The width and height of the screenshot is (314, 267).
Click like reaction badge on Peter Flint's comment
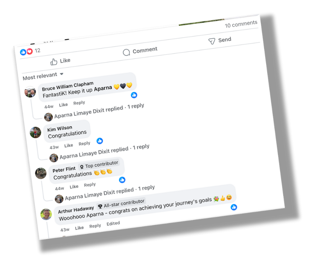122,180
